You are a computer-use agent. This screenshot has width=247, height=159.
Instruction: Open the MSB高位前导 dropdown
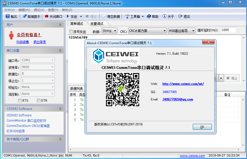pyautogui.click(x=182, y=31)
